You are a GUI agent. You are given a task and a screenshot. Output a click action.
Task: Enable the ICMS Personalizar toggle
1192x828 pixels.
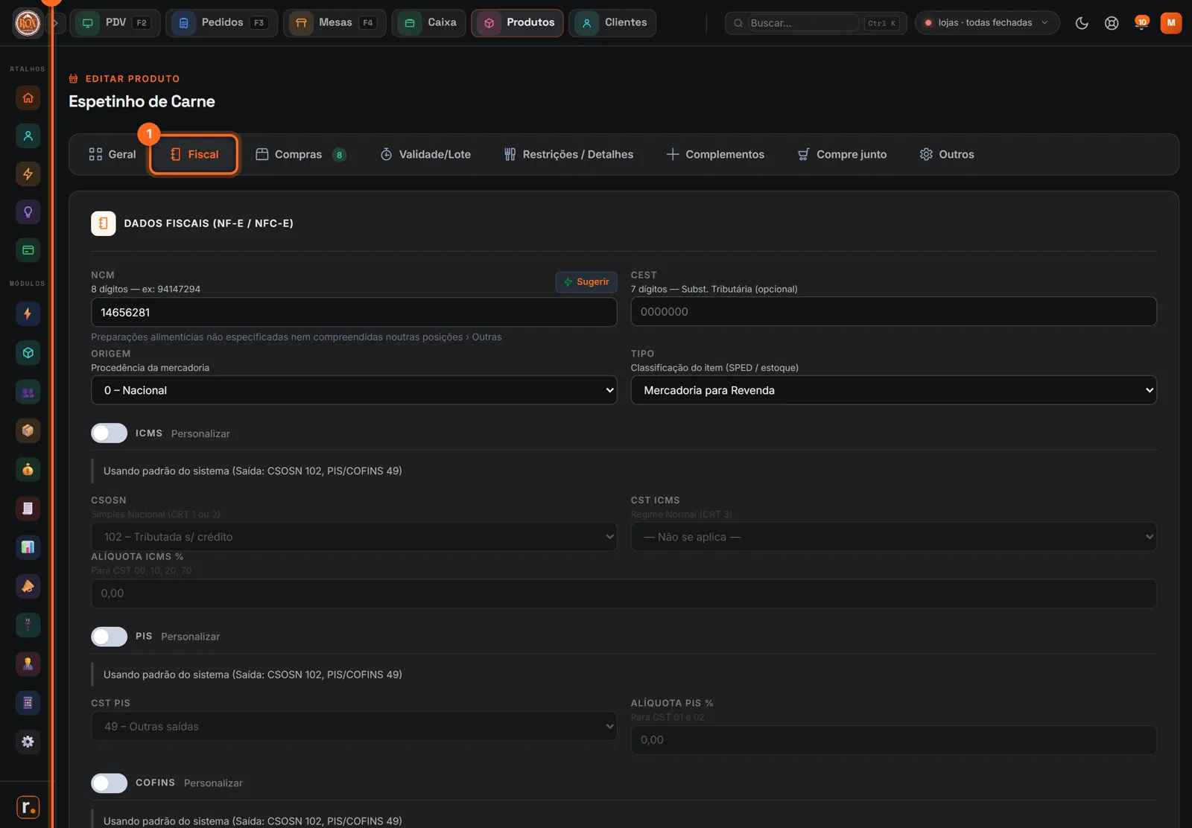[110, 433]
